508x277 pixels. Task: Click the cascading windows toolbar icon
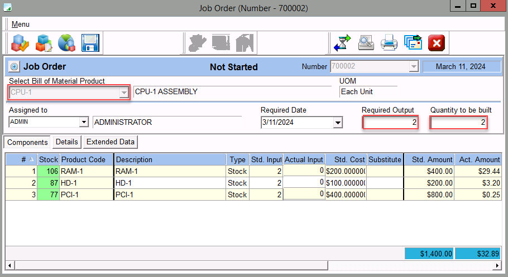pyautogui.click(x=413, y=43)
